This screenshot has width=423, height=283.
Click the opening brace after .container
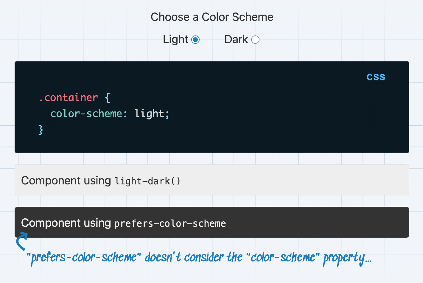coord(107,97)
